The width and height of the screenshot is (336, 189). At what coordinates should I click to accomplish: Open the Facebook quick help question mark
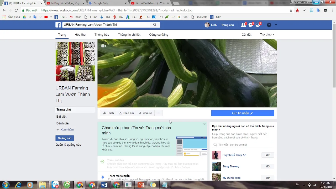point(269,25)
